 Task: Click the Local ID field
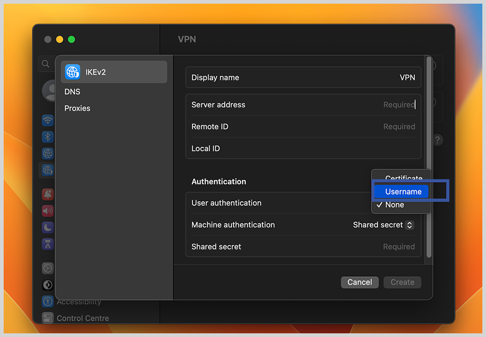coord(303,148)
